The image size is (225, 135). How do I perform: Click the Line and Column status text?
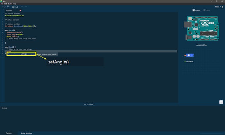(x=89, y=104)
